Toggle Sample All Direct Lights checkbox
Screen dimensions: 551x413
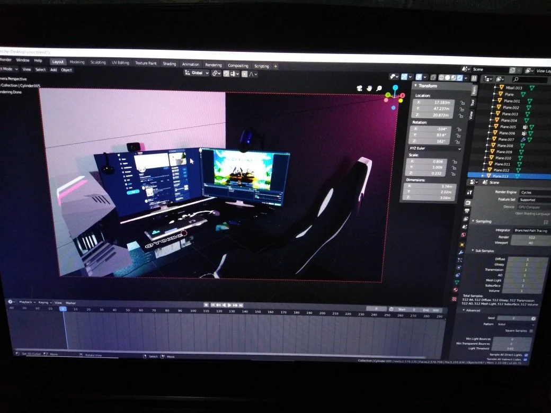526,355
